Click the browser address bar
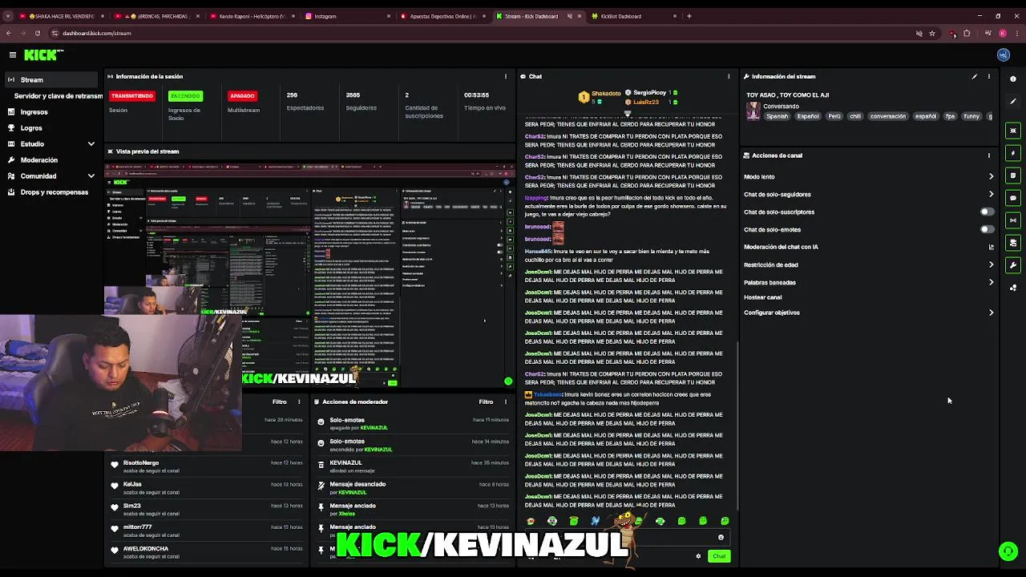Screen dimensions: 1026x577 pyautogui.click(x=481, y=33)
